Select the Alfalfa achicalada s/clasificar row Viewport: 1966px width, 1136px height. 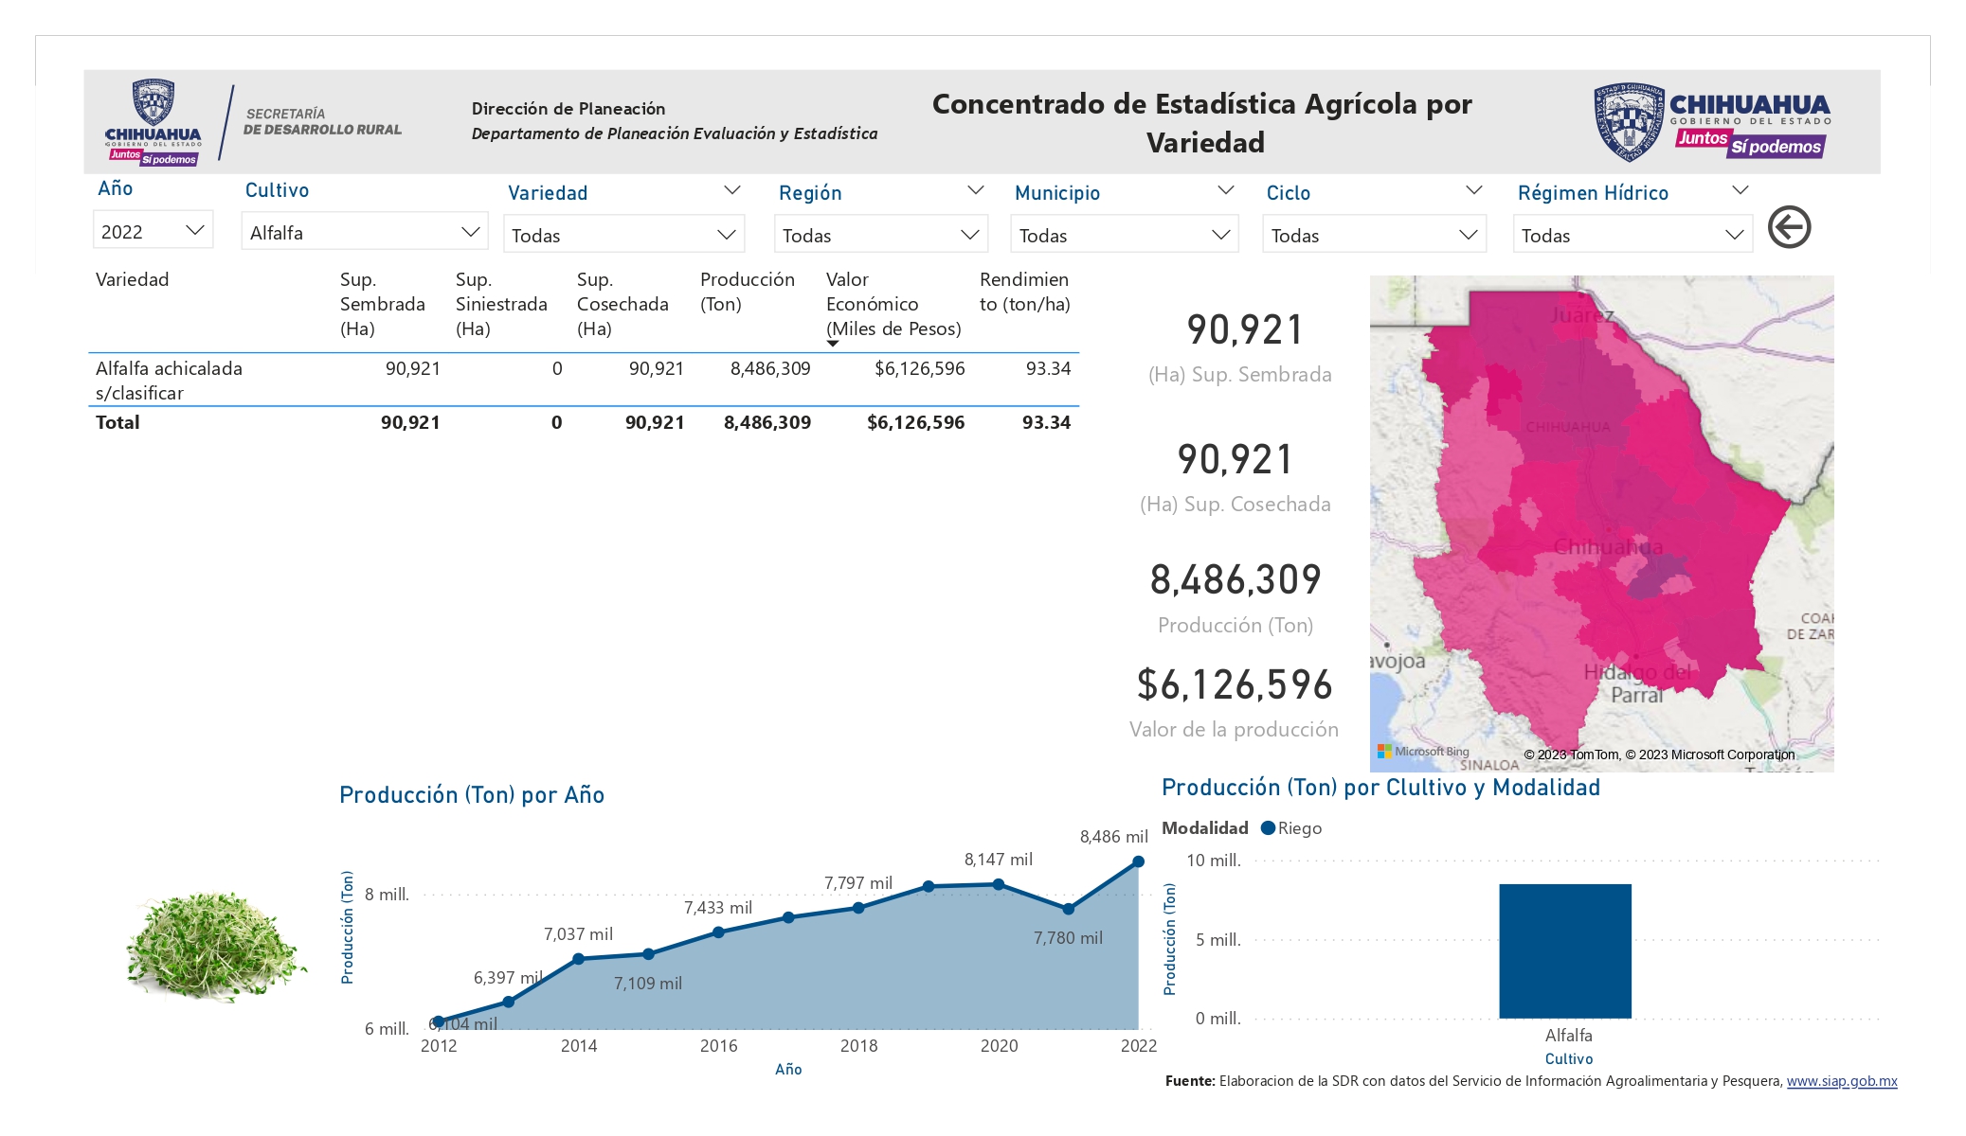[x=584, y=380]
